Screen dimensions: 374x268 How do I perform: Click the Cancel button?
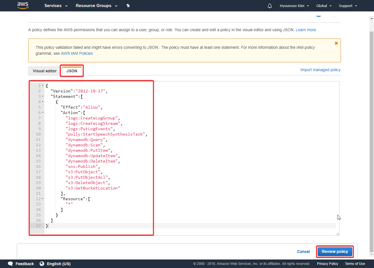coord(304,252)
